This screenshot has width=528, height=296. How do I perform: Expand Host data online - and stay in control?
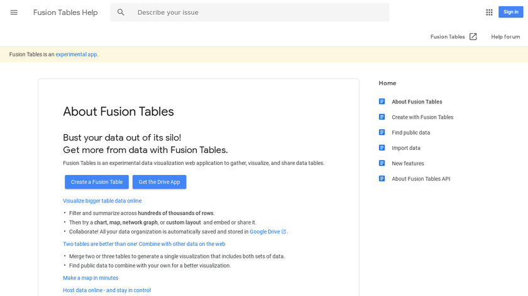(107, 290)
